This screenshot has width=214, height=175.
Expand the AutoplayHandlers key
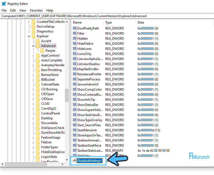(33, 65)
